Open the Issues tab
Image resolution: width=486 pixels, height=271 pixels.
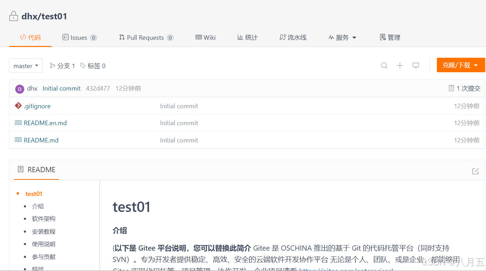click(x=80, y=37)
